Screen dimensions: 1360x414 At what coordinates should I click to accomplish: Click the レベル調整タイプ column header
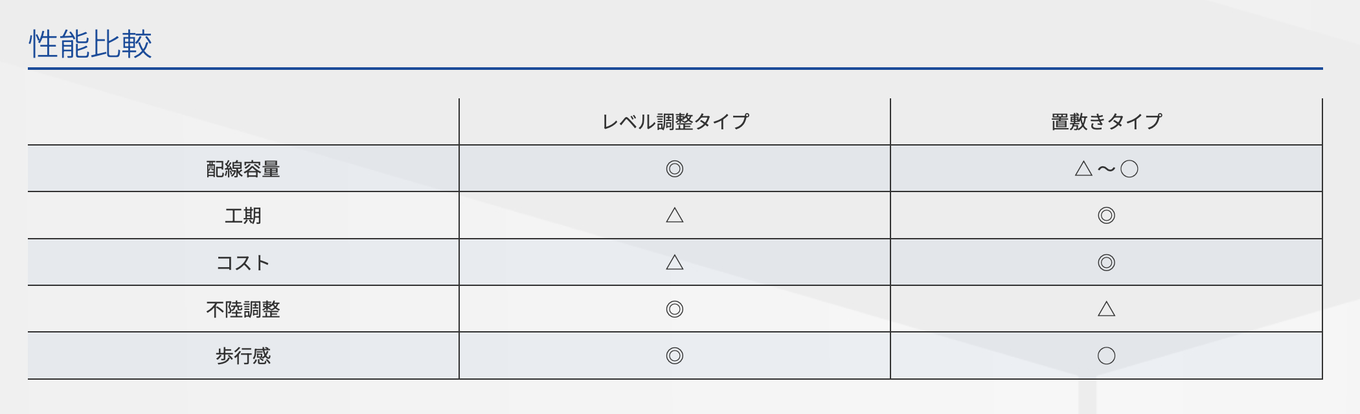pos(675,122)
